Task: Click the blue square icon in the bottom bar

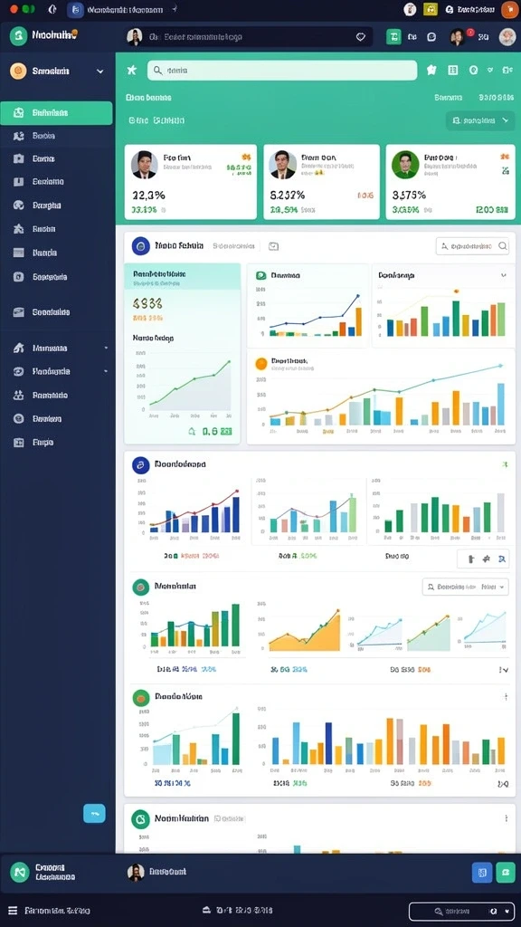Action: point(482,872)
